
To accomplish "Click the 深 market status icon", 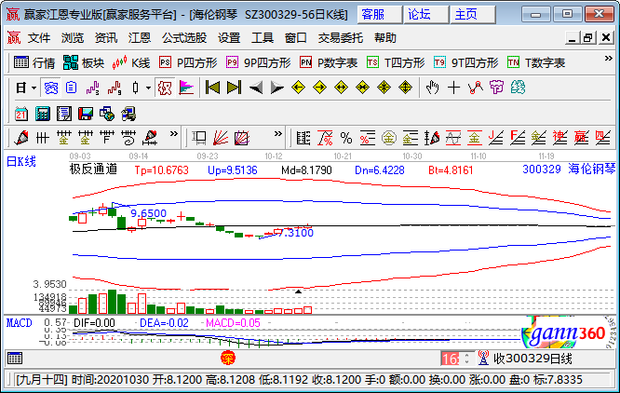I will pyautogui.click(x=228, y=359).
